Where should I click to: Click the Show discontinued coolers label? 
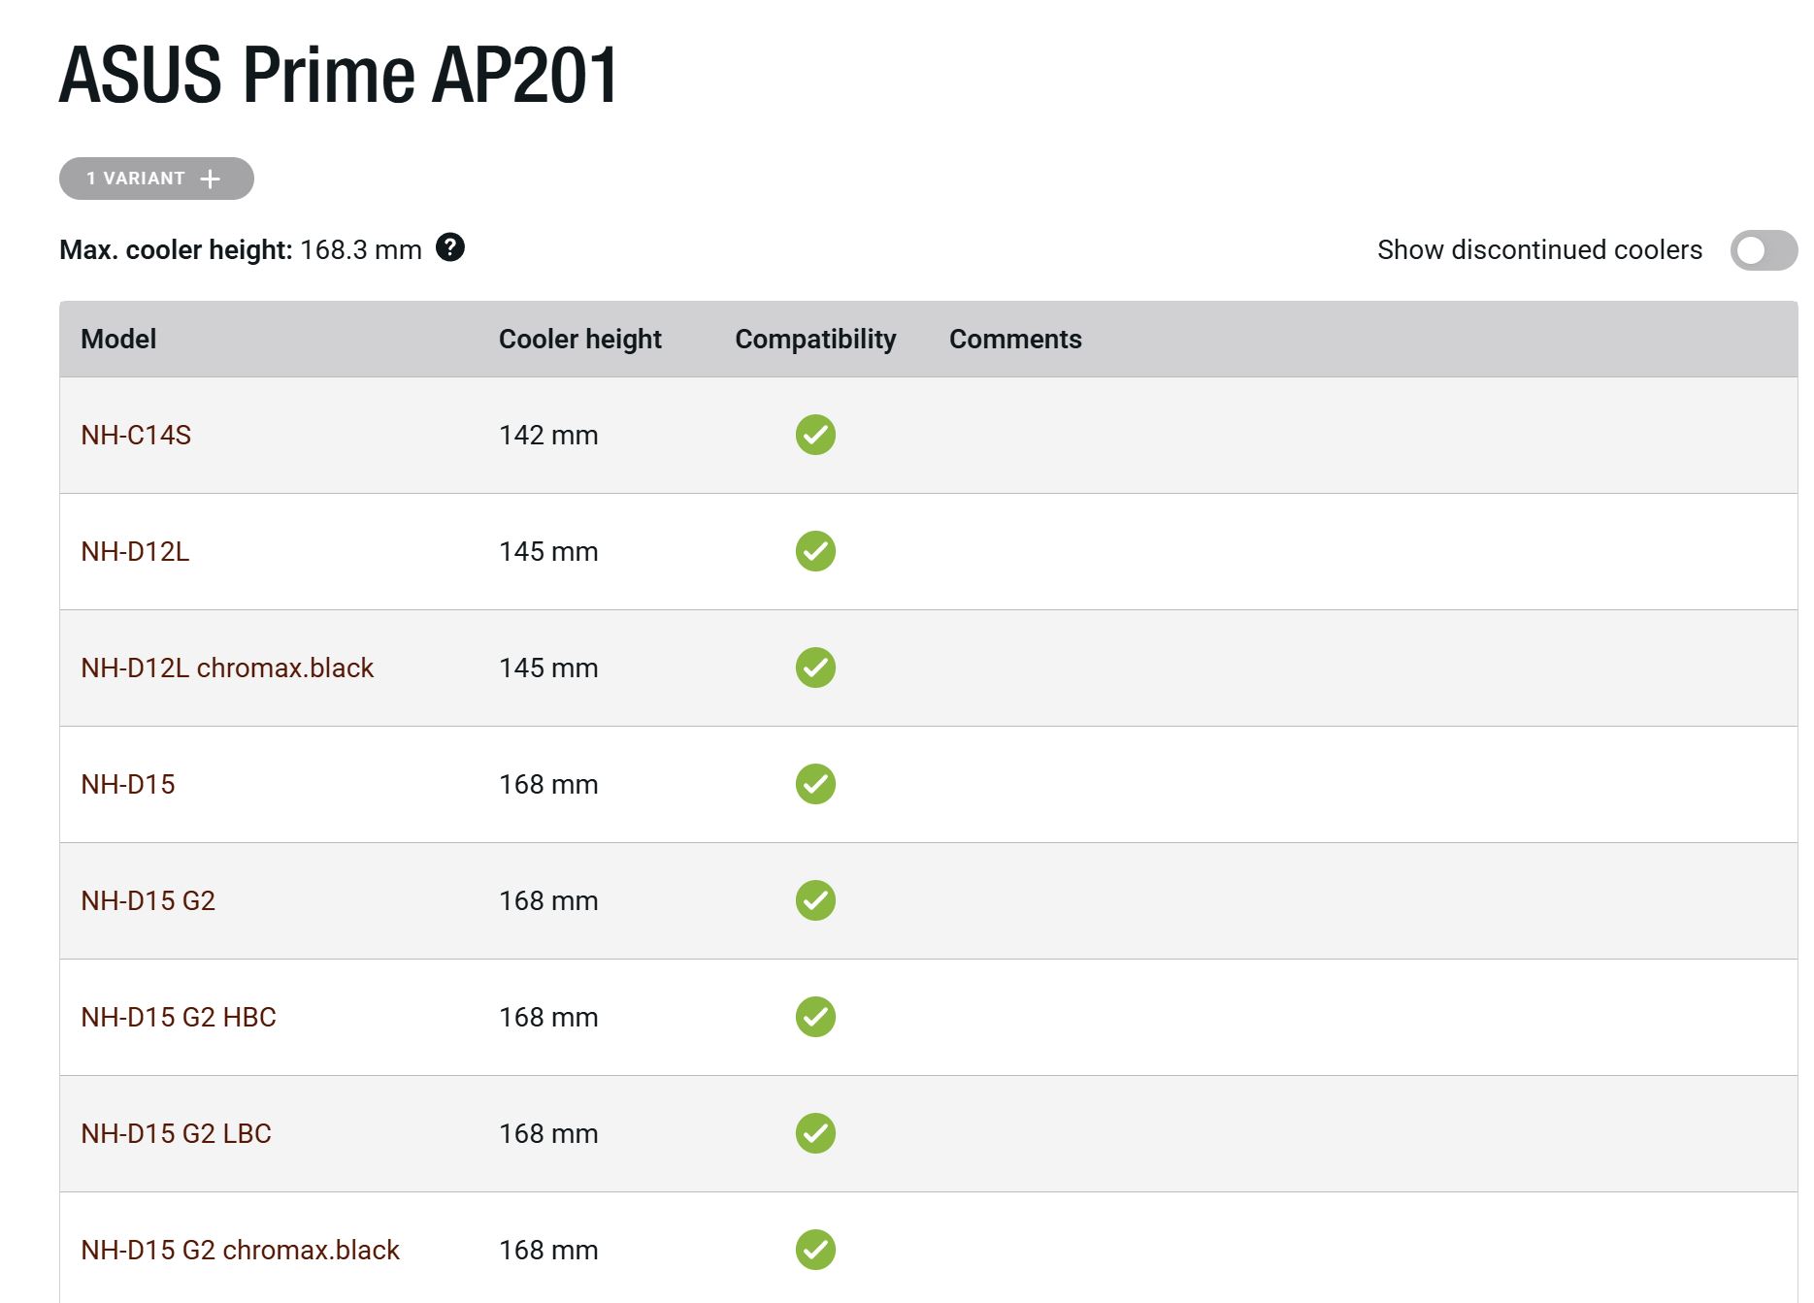[1539, 249]
